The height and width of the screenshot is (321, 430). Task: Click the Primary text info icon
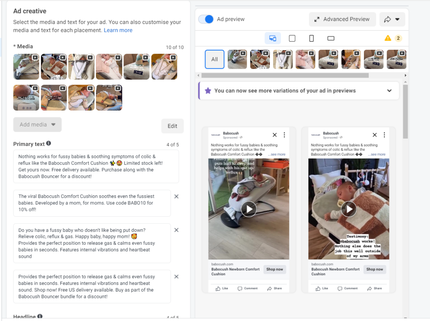(x=49, y=143)
